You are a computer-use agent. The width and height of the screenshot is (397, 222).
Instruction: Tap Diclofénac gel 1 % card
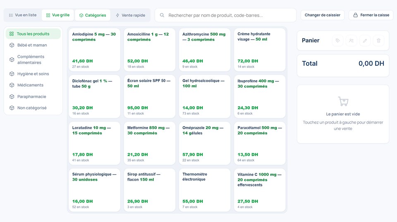(94, 96)
